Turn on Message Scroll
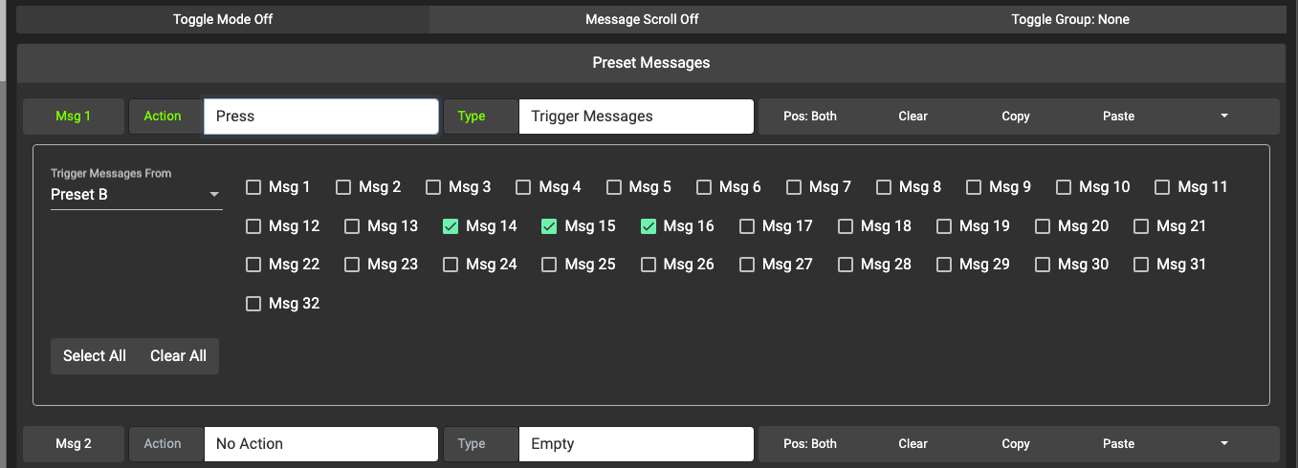1298x468 pixels. [642, 19]
